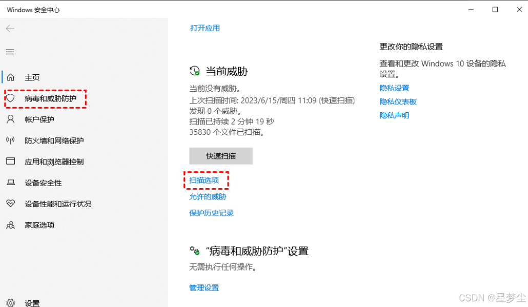Click 允许的威胁 link

coord(208,197)
